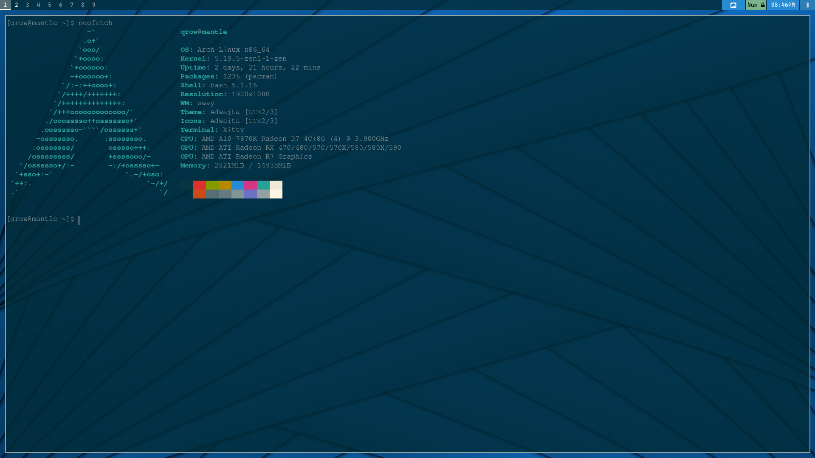Image resolution: width=815 pixels, height=458 pixels.
Task: Switch to workspace 1
Action: 5,5
